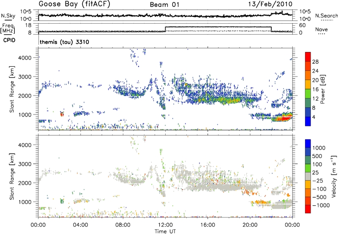Click Velocity colorbar value '-1000'

click(321, 205)
